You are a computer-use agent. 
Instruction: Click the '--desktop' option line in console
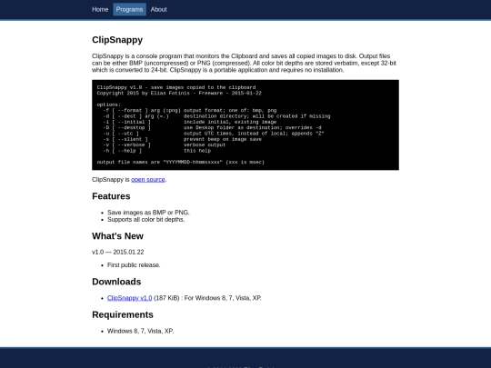coord(212,128)
